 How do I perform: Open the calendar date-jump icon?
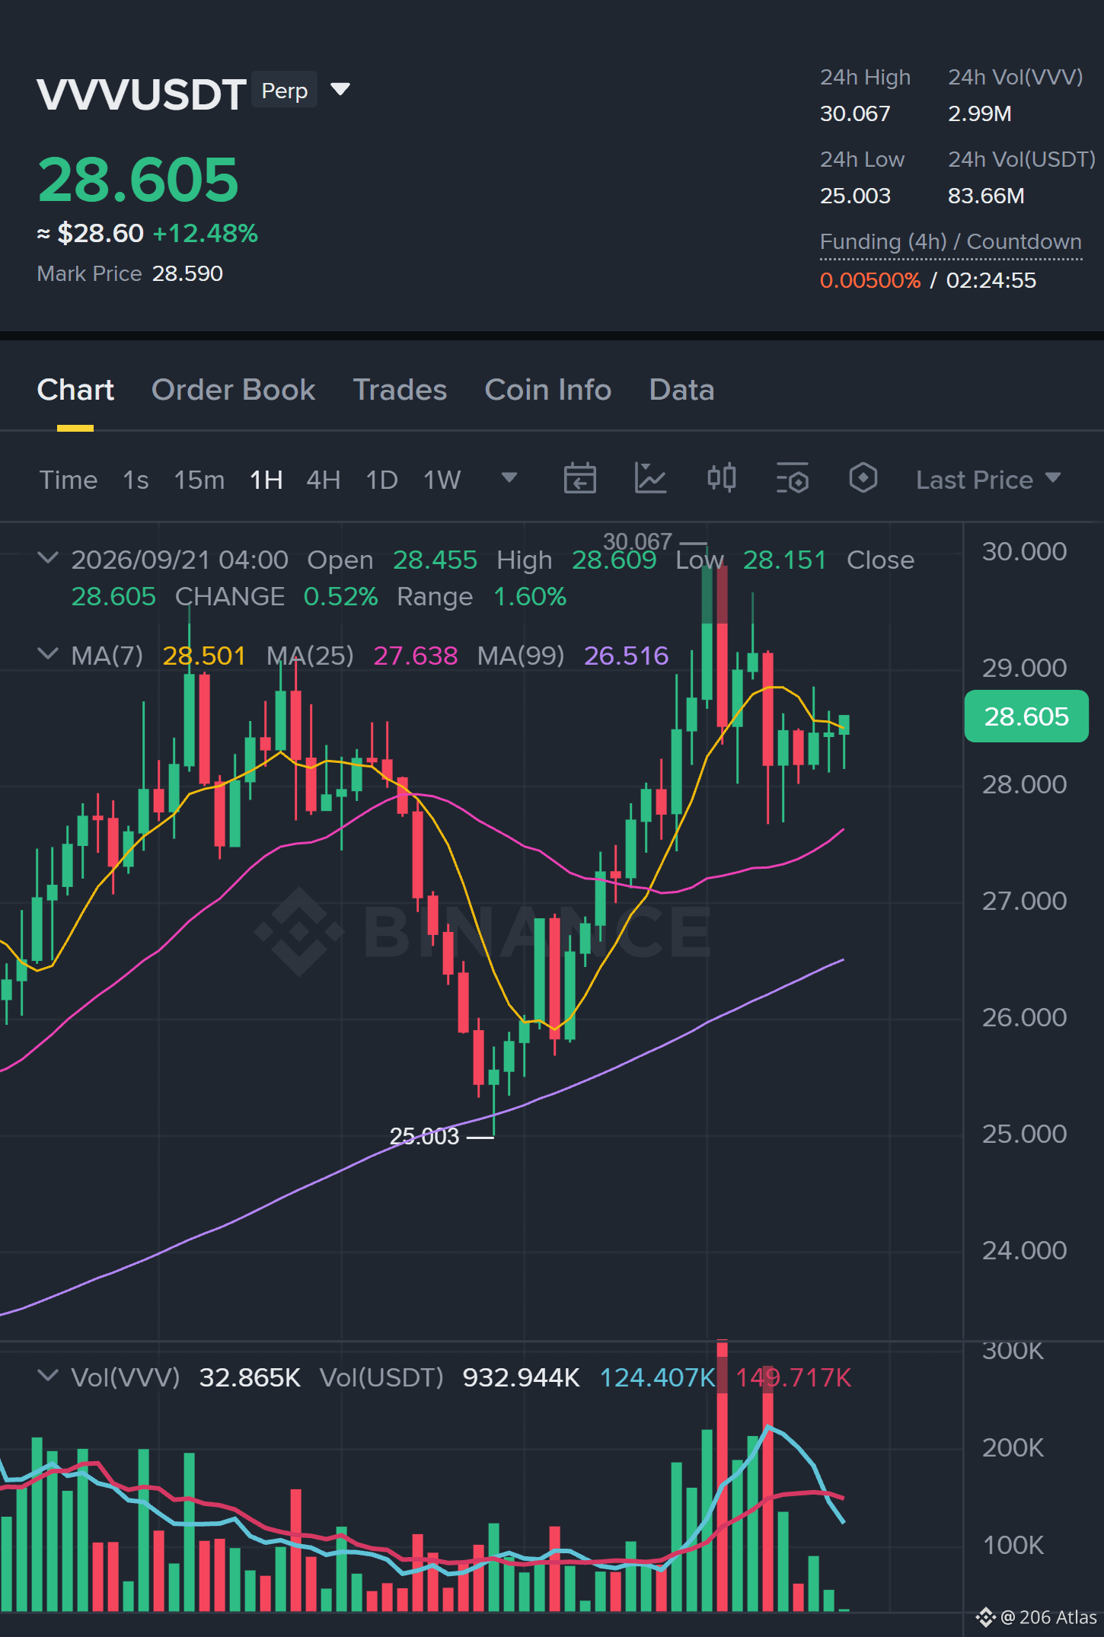pos(579,479)
